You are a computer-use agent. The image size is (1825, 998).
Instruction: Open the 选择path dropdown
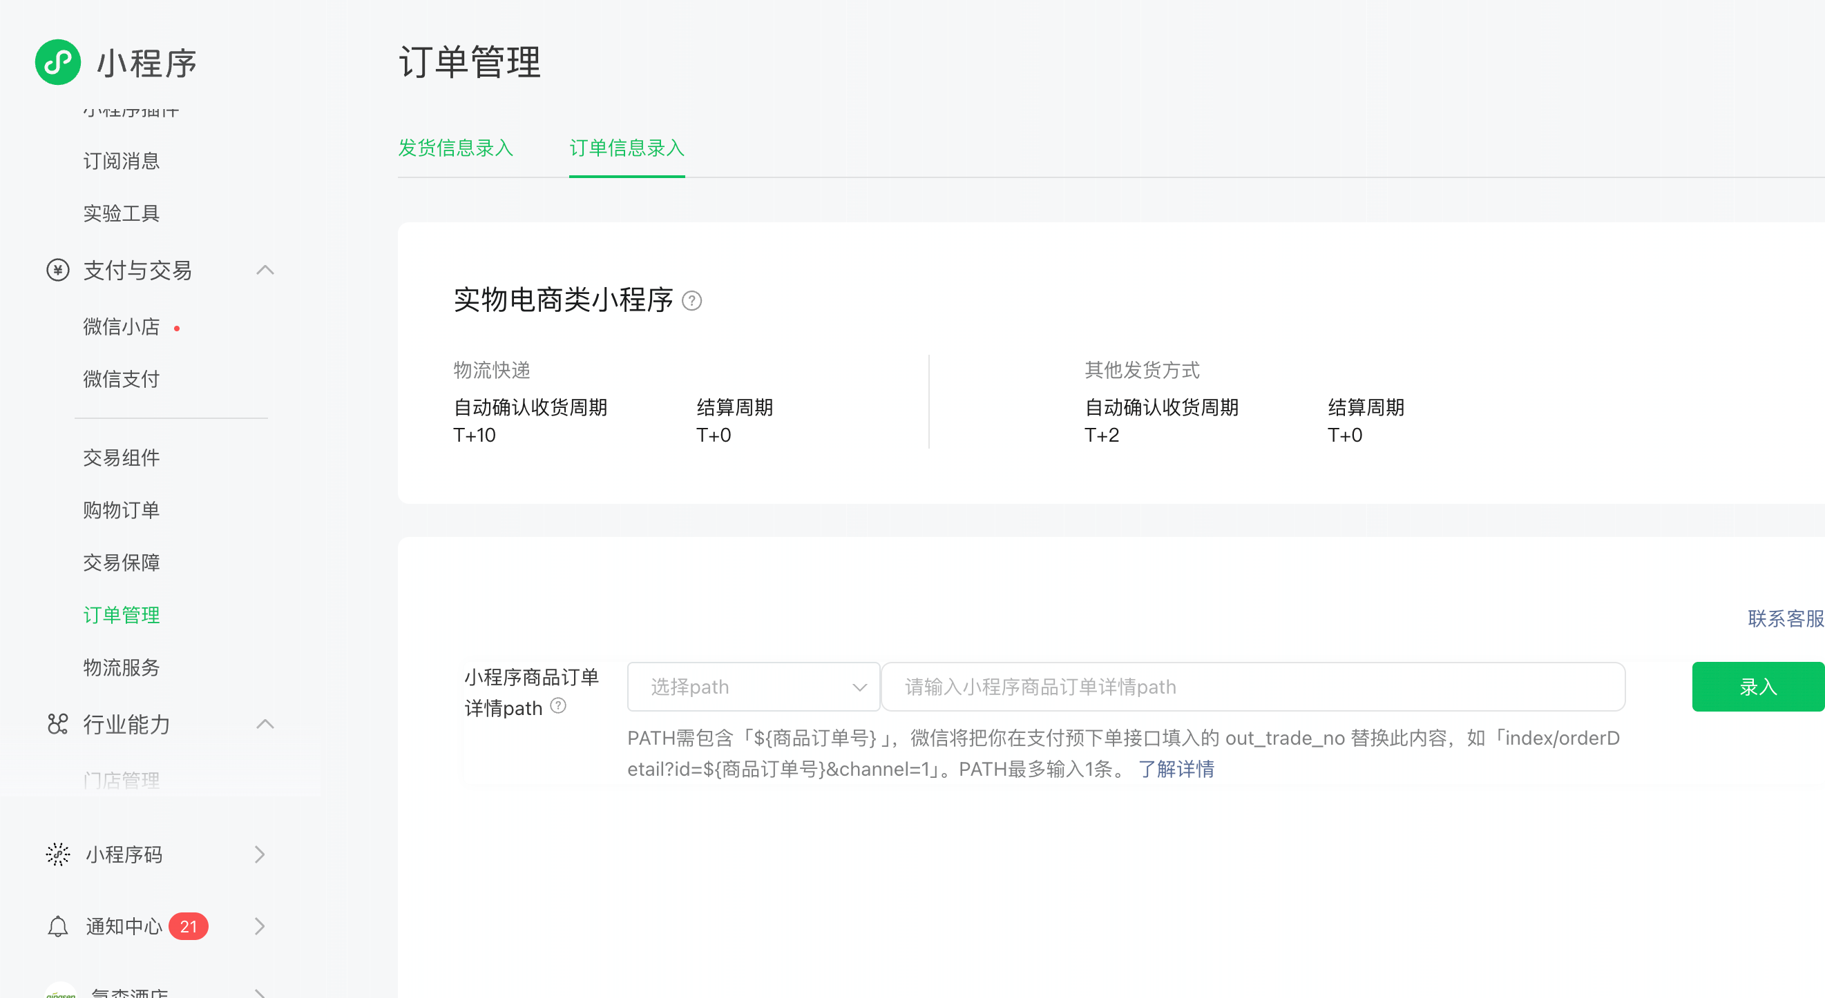tap(753, 687)
